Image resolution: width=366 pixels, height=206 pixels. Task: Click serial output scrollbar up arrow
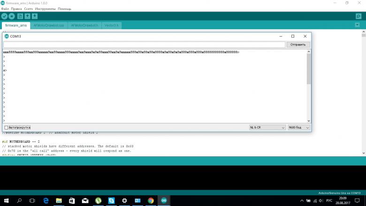click(x=309, y=52)
